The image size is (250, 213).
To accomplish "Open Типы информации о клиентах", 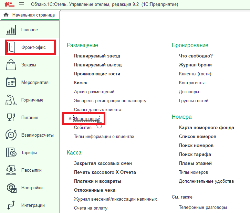I will coord(104,136).
